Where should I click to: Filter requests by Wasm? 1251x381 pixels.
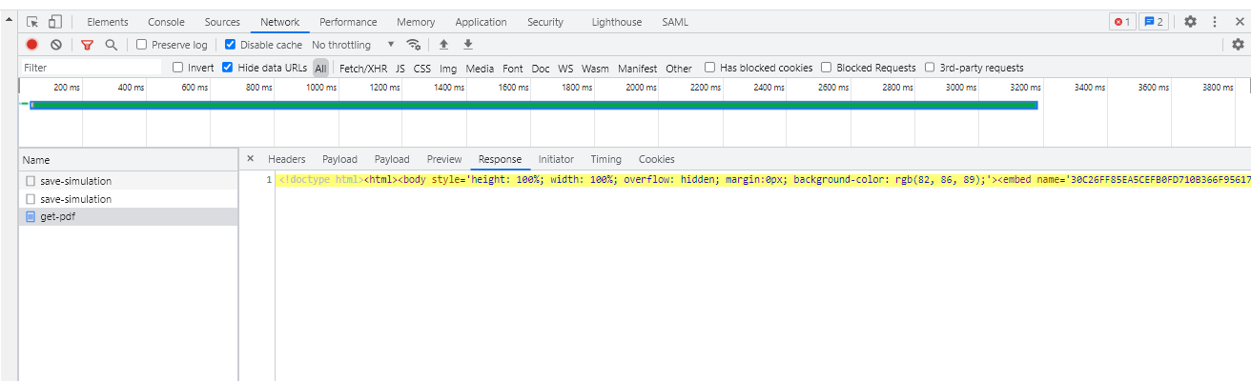pos(595,68)
